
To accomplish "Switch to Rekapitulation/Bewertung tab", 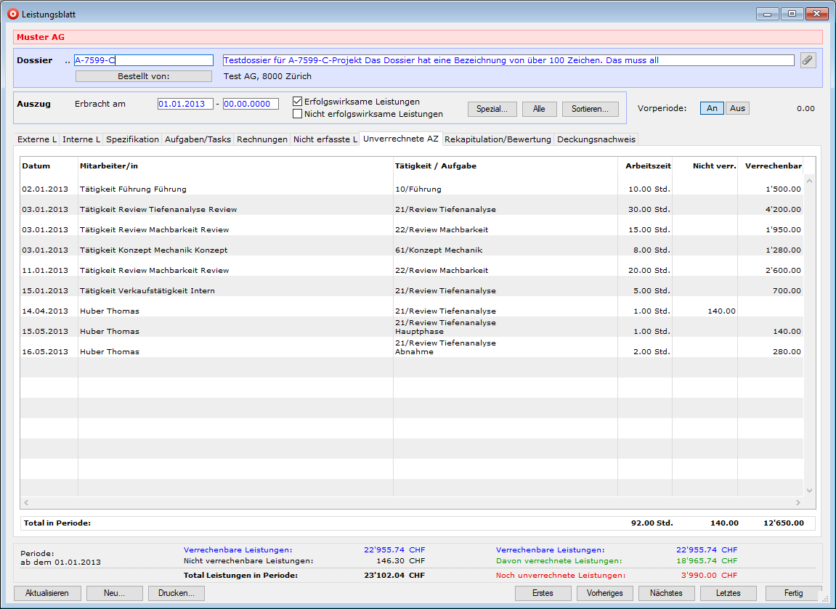I will pos(498,139).
